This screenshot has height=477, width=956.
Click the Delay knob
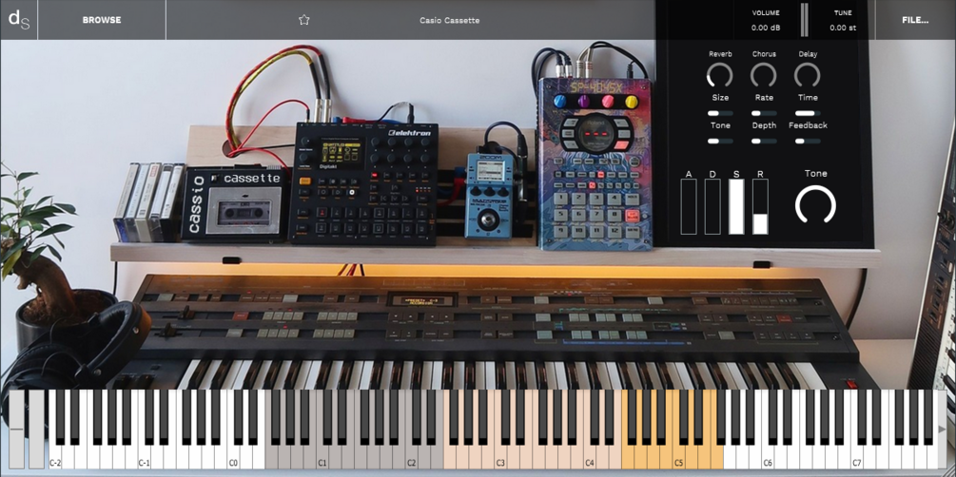coord(808,75)
